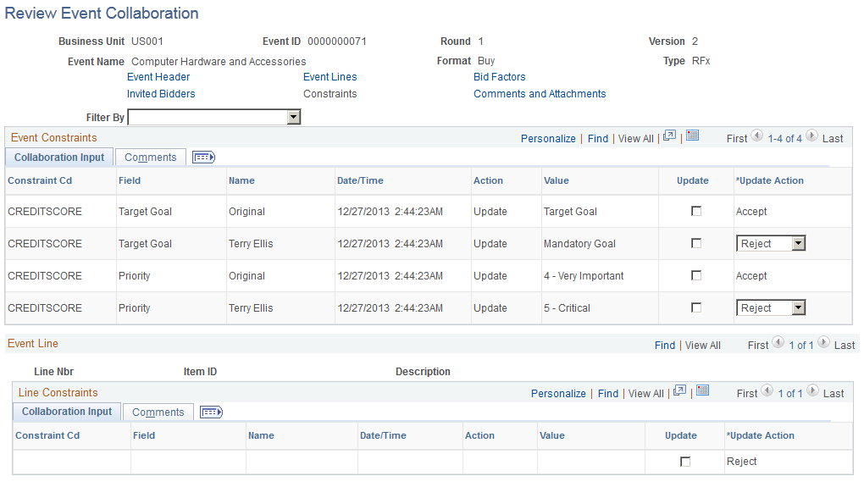Viewport: 864px width, 487px height.
Task: Click Event ID value 0000000071
Action: 336,42
